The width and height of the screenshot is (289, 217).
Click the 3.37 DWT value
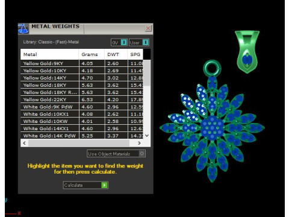113,136
